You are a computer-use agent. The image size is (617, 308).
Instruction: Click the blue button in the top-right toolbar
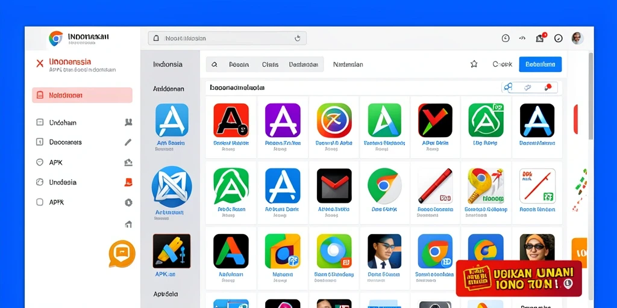(540, 64)
